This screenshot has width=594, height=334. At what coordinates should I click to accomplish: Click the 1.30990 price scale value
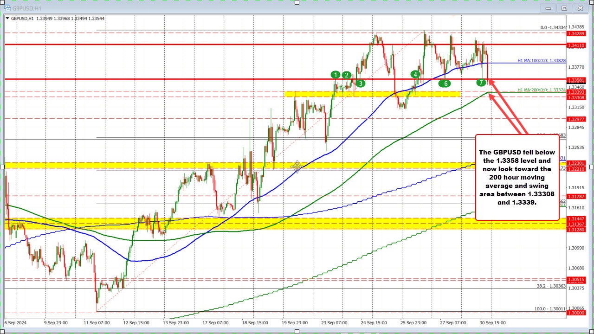click(x=575, y=248)
